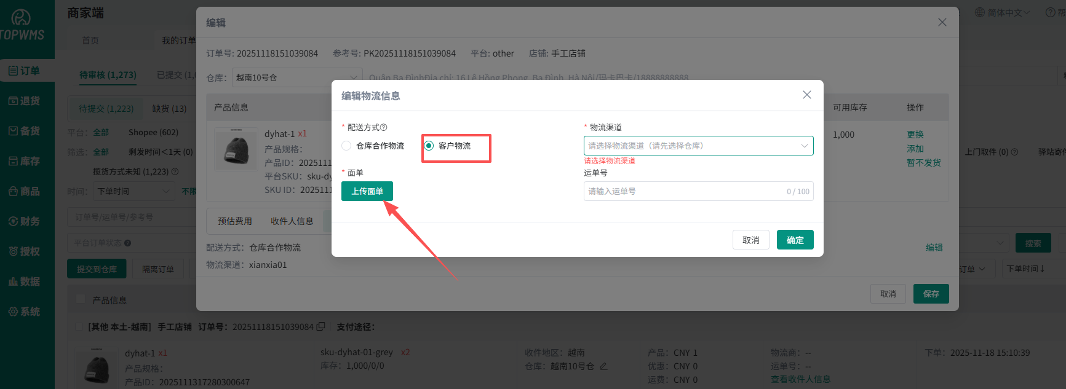Image resolution: width=1066 pixels, height=389 pixels.
Task: Open 订单 in the sidebar
Action: (x=25, y=71)
